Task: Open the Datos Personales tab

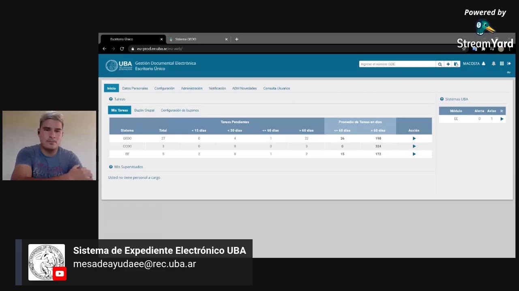Action: 135,88
